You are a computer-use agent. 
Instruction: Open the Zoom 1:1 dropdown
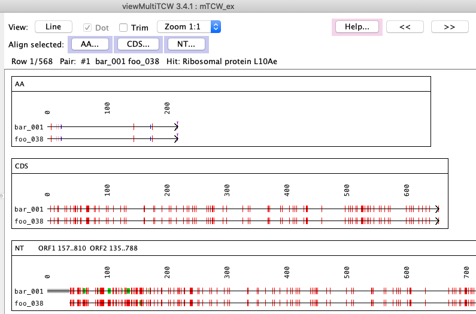pyautogui.click(x=189, y=27)
